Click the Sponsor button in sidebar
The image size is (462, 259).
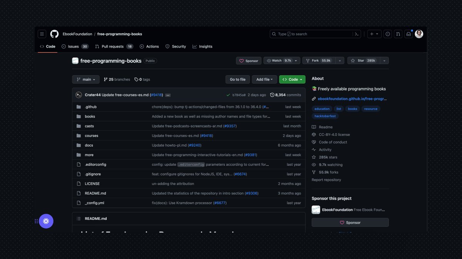(350, 223)
